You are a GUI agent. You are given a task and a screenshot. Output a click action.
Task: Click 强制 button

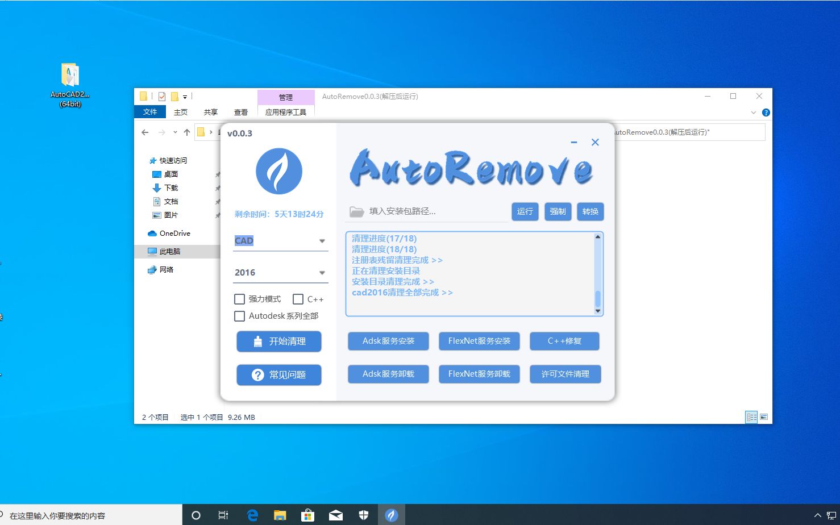pyautogui.click(x=558, y=211)
